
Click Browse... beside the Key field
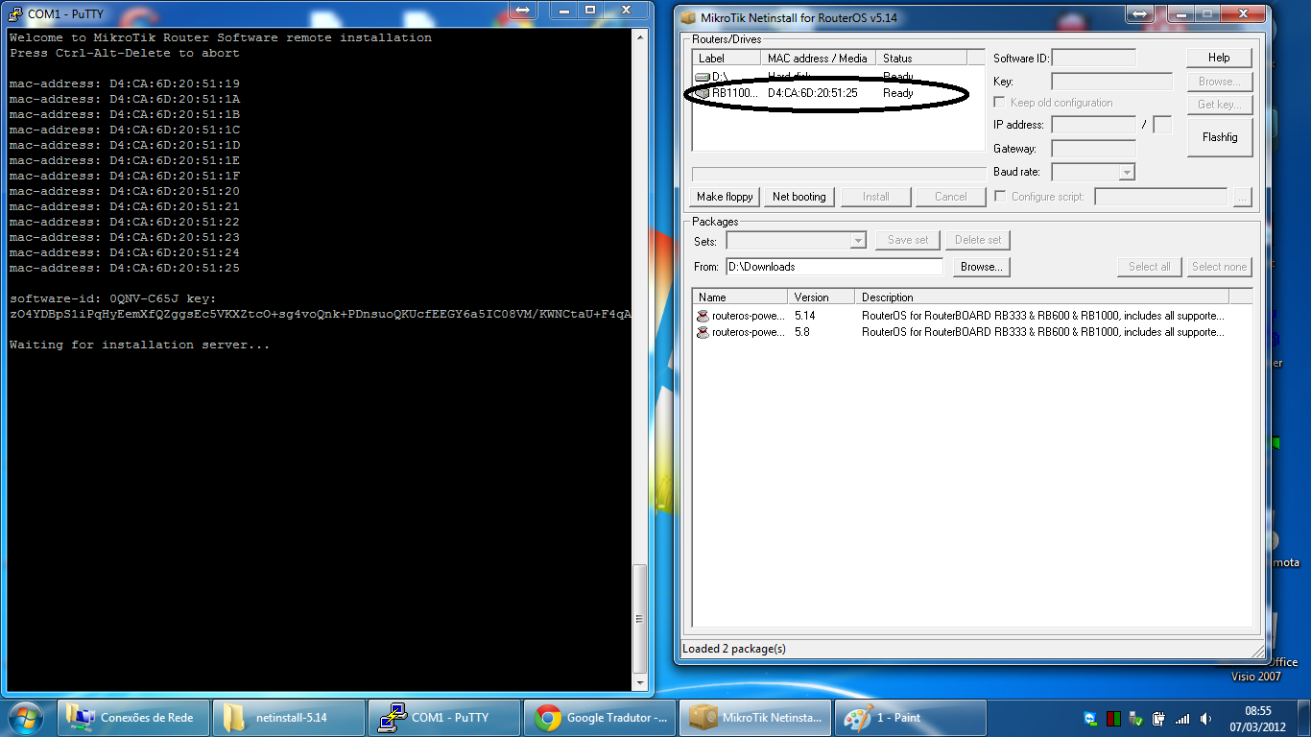[1219, 82]
